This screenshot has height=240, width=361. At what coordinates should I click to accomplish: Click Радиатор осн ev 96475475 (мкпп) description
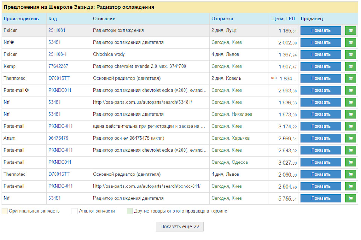coord(129,138)
